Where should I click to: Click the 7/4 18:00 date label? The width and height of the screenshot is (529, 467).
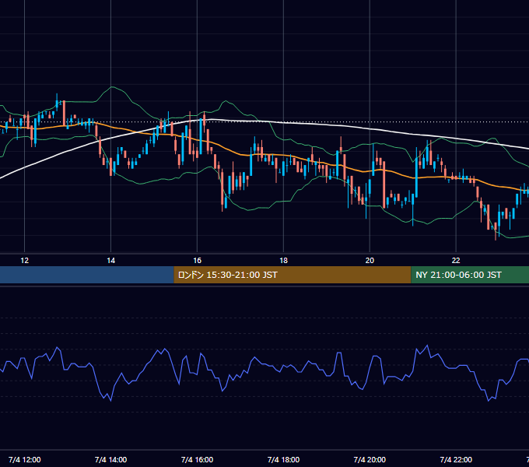pos(283,459)
